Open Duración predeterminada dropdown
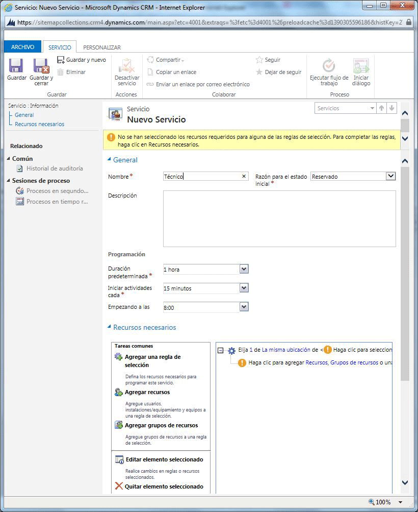Image resolution: width=418 pixels, height=512 pixels. [x=244, y=269]
